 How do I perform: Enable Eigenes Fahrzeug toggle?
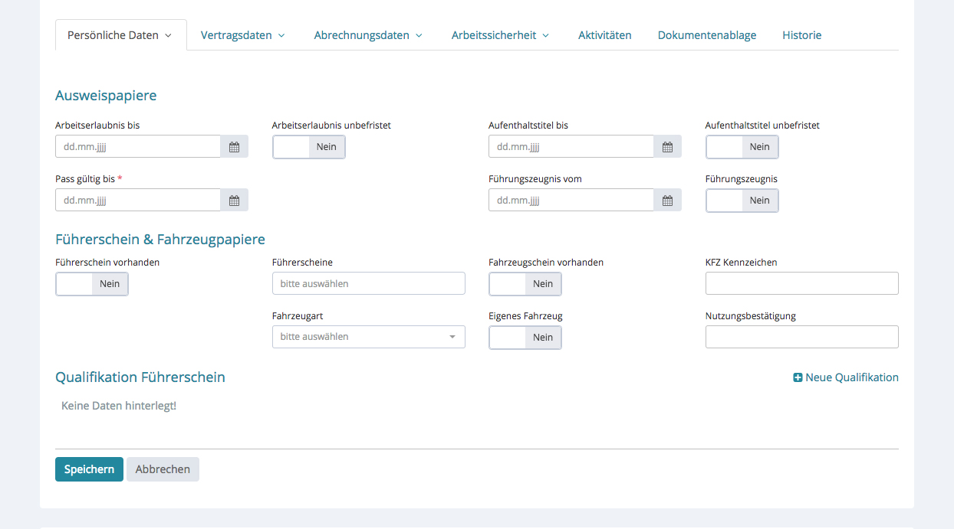point(525,338)
